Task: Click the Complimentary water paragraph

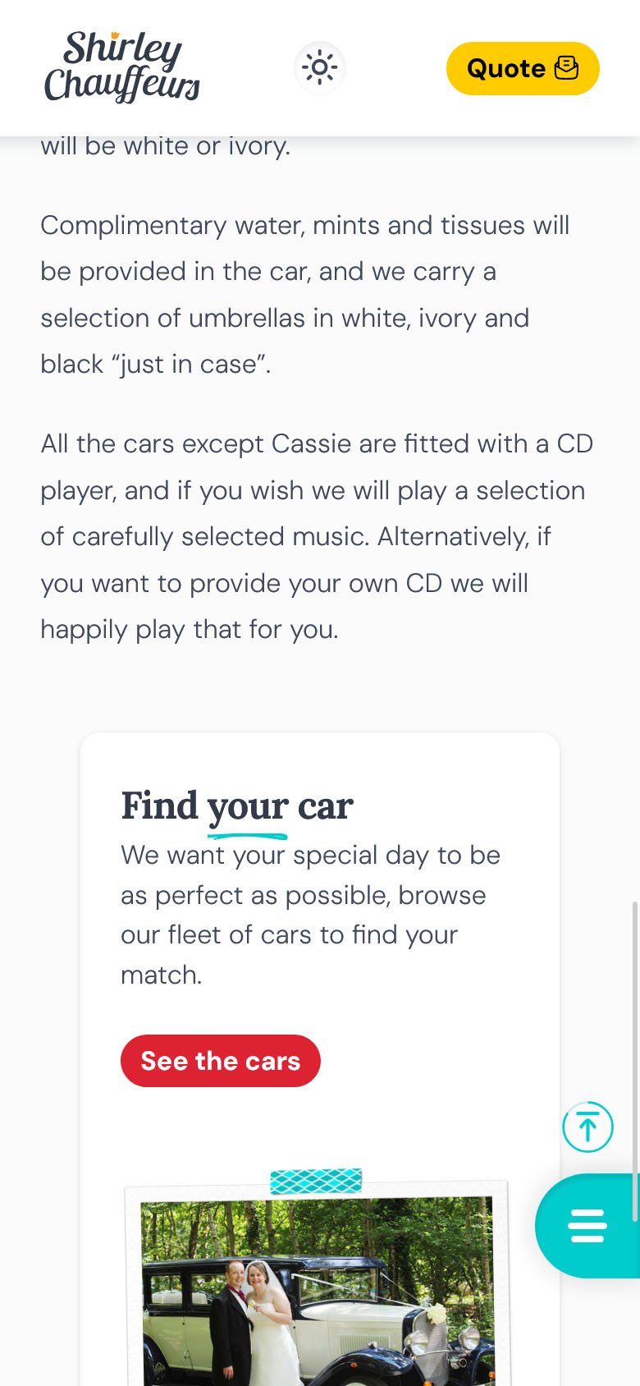Action: [x=305, y=294]
